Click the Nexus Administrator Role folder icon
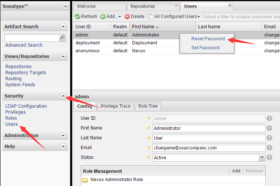Screen dimensions: 280x186 click(x=85, y=180)
